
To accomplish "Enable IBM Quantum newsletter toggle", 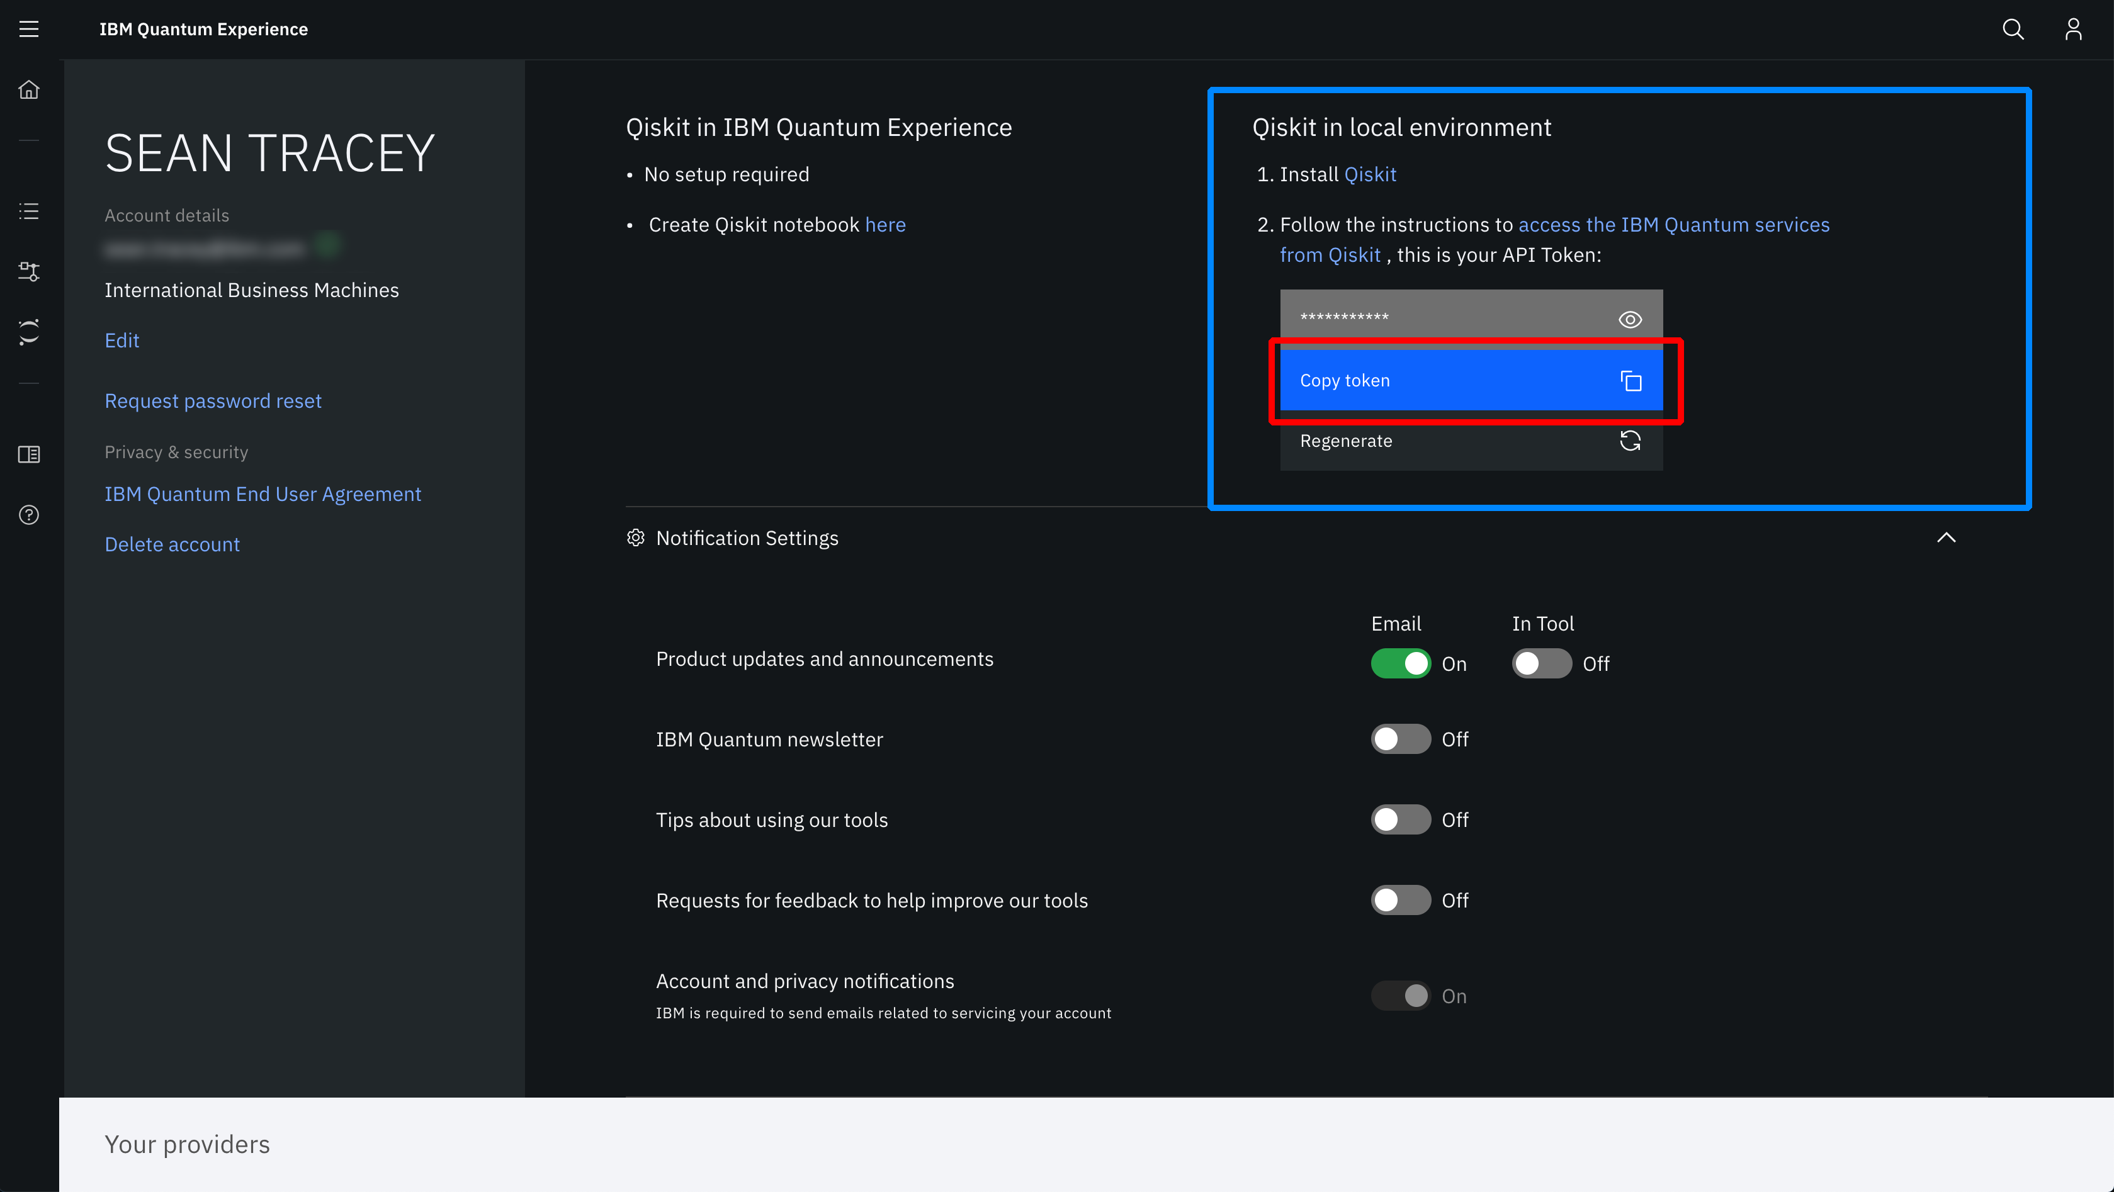I will [x=1400, y=739].
